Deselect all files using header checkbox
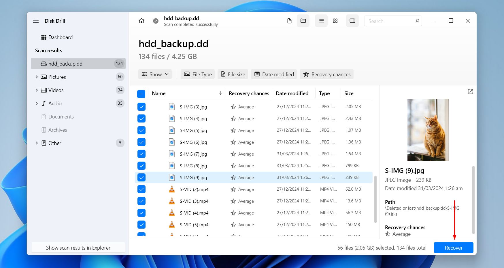The height and width of the screenshot is (268, 504). tap(141, 93)
